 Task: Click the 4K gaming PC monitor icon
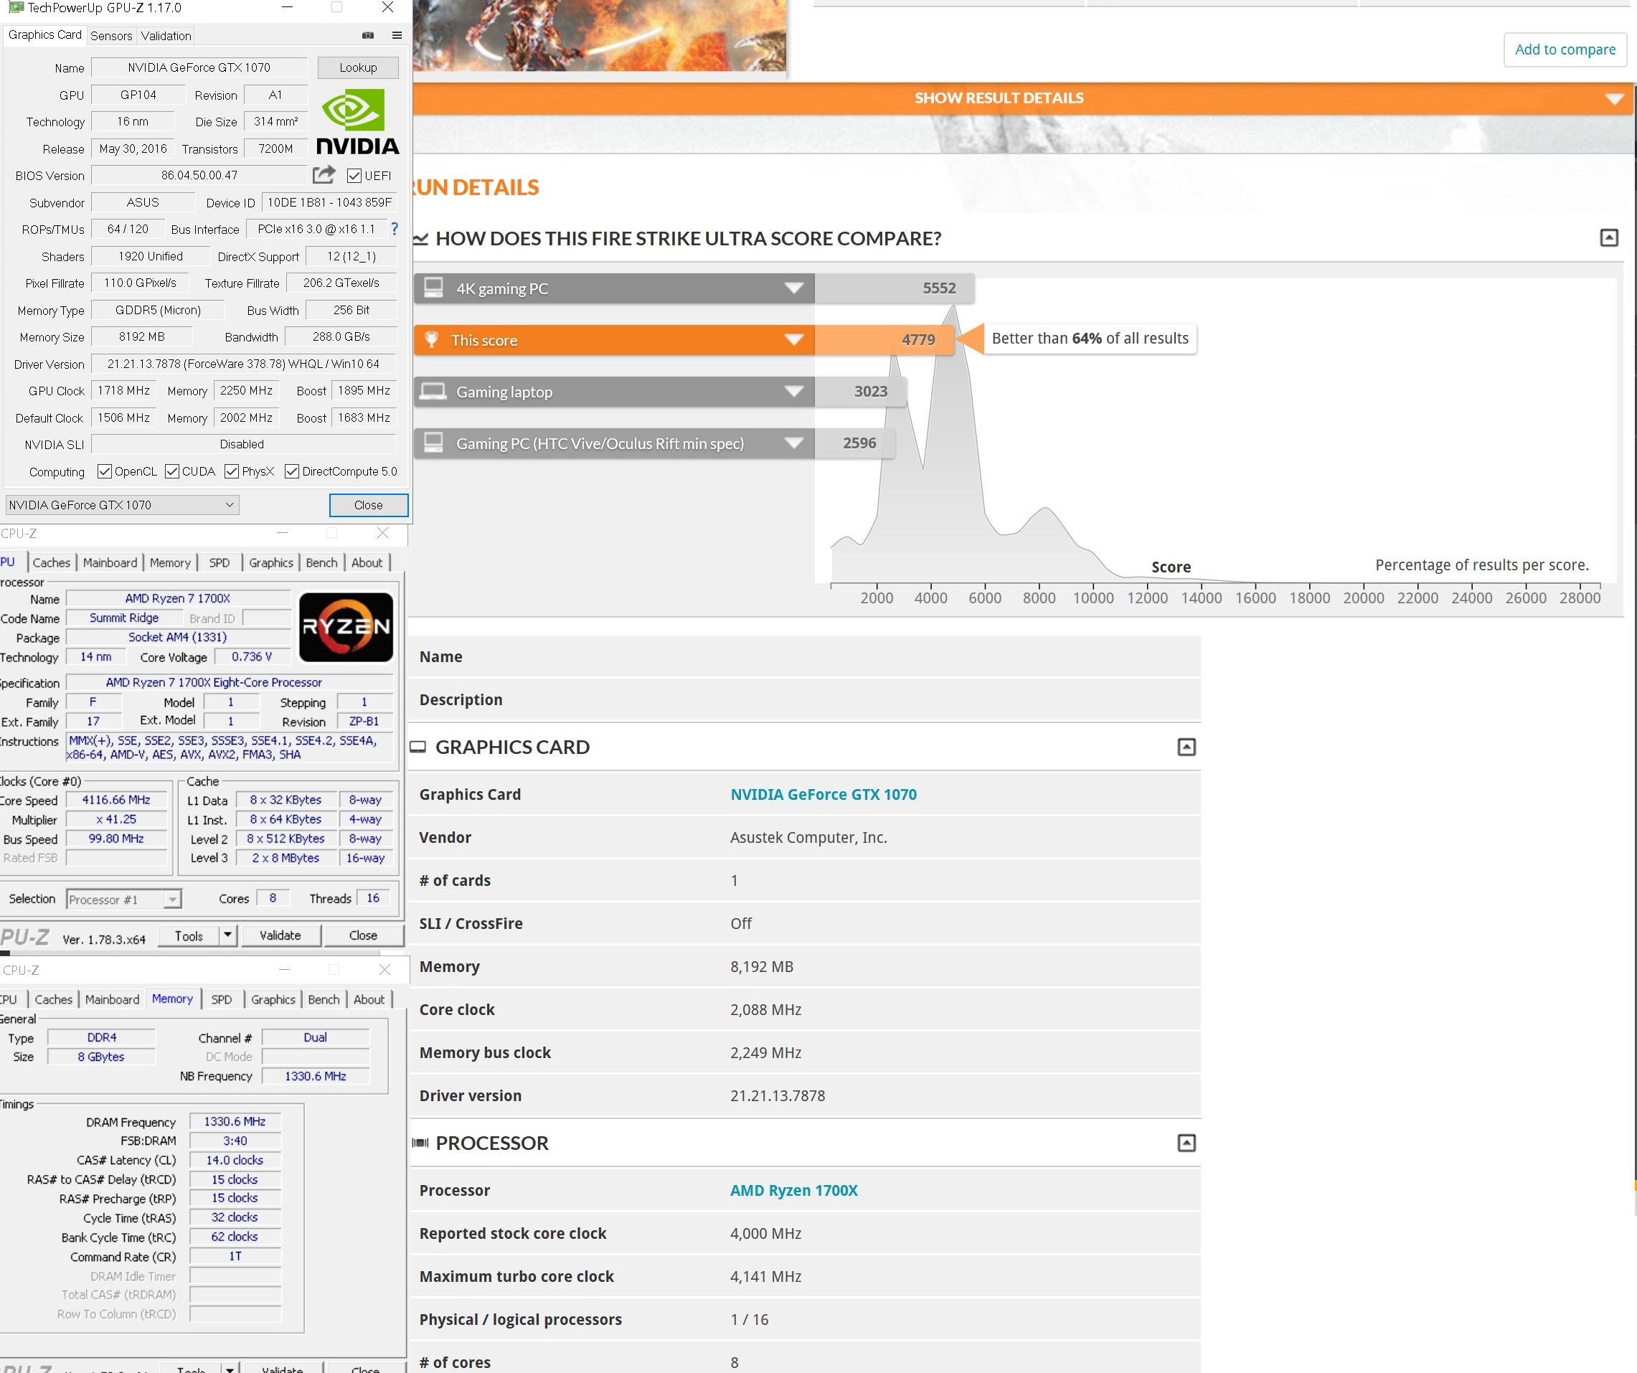pos(433,288)
